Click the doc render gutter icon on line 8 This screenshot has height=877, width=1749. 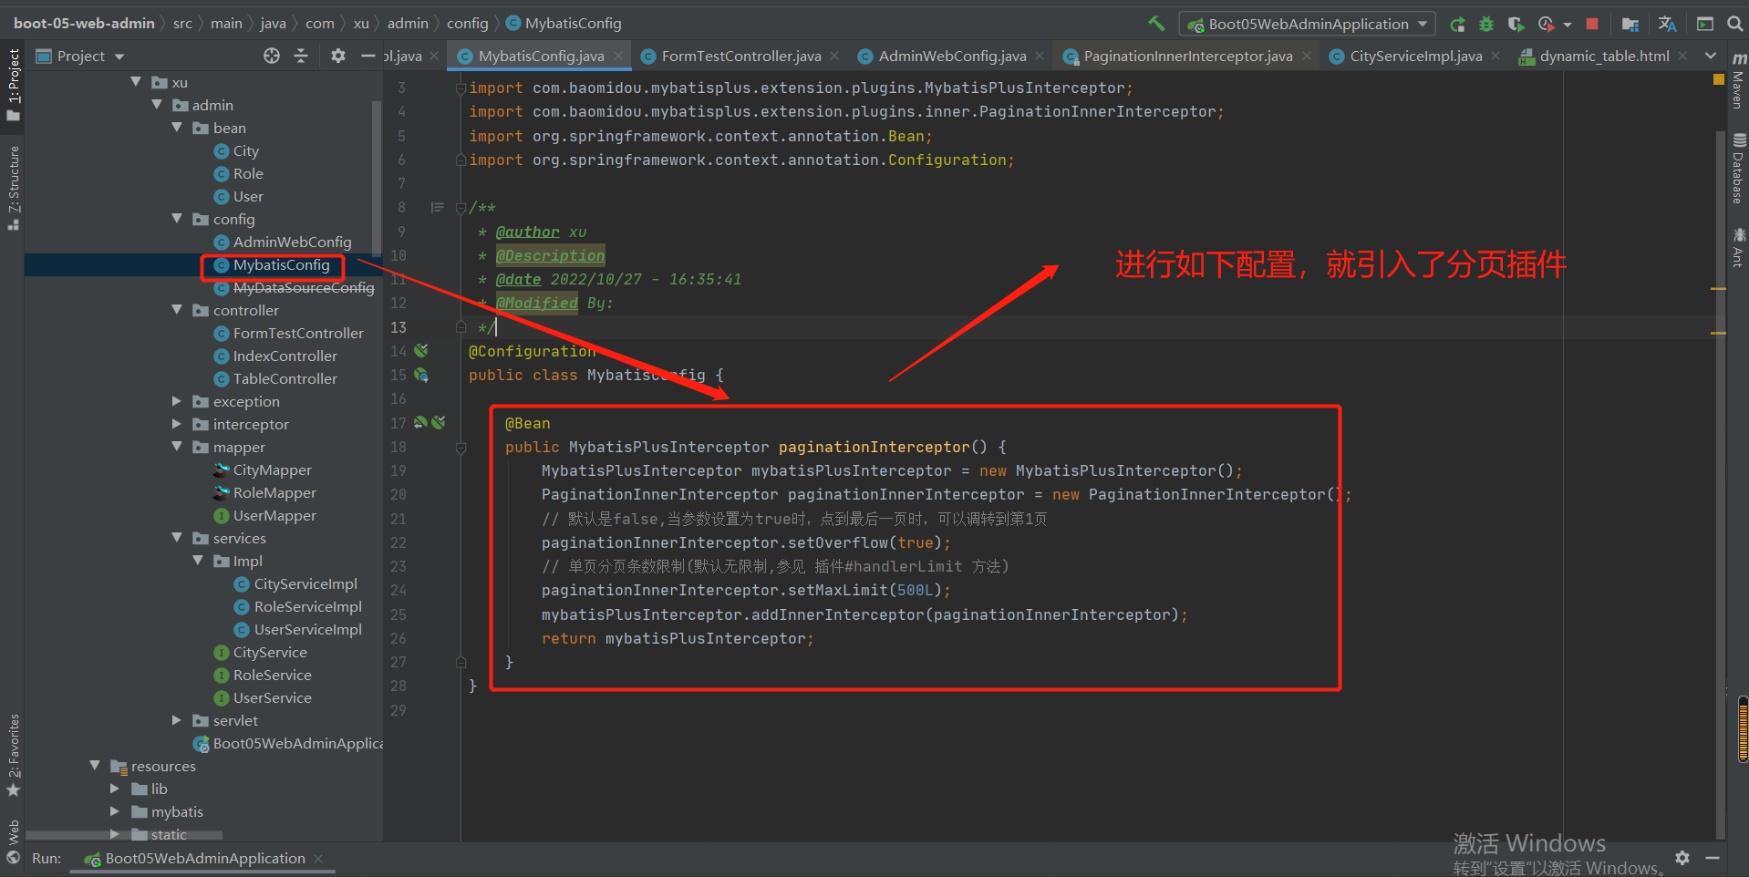[438, 208]
